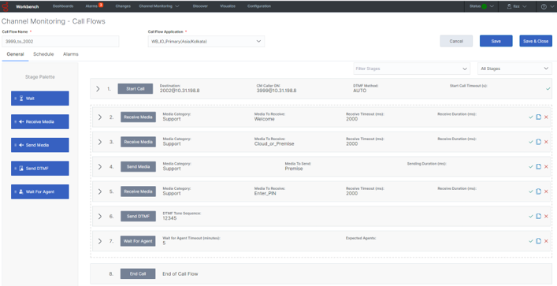Click the End Call stage button
Viewport: 557px width, 286px height.
[138, 274]
